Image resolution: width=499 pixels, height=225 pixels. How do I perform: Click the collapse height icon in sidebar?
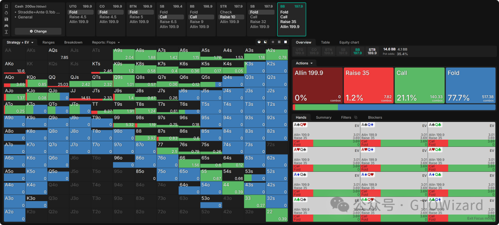pos(6,32)
